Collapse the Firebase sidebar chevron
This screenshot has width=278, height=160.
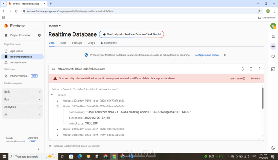coord(39,149)
